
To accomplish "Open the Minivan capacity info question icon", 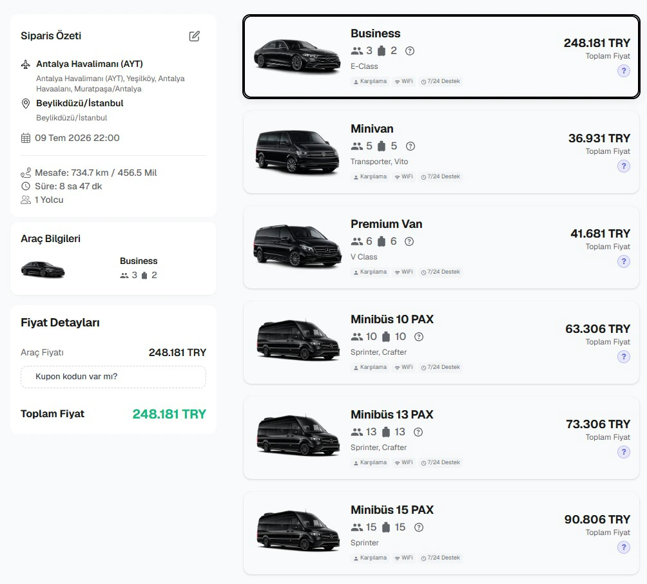I will pos(410,146).
